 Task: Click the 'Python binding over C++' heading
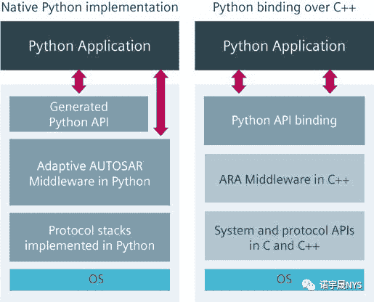pyautogui.click(x=285, y=7)
